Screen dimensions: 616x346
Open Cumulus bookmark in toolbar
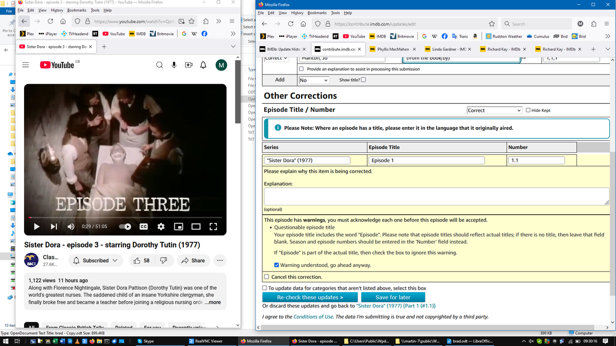tap(538, 36)
